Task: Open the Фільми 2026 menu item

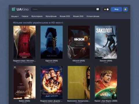Action: pyautogui.click(x=78, y=16)
